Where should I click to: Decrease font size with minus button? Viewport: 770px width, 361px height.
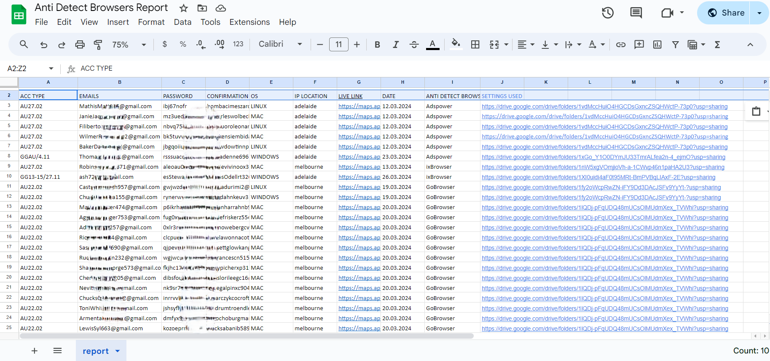[320, 45]
